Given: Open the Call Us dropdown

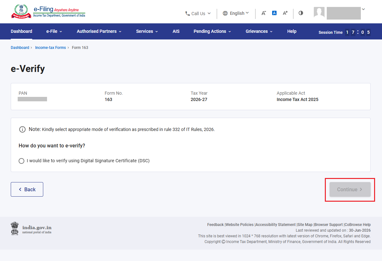Looking at the screenshot, I should 198,14.
